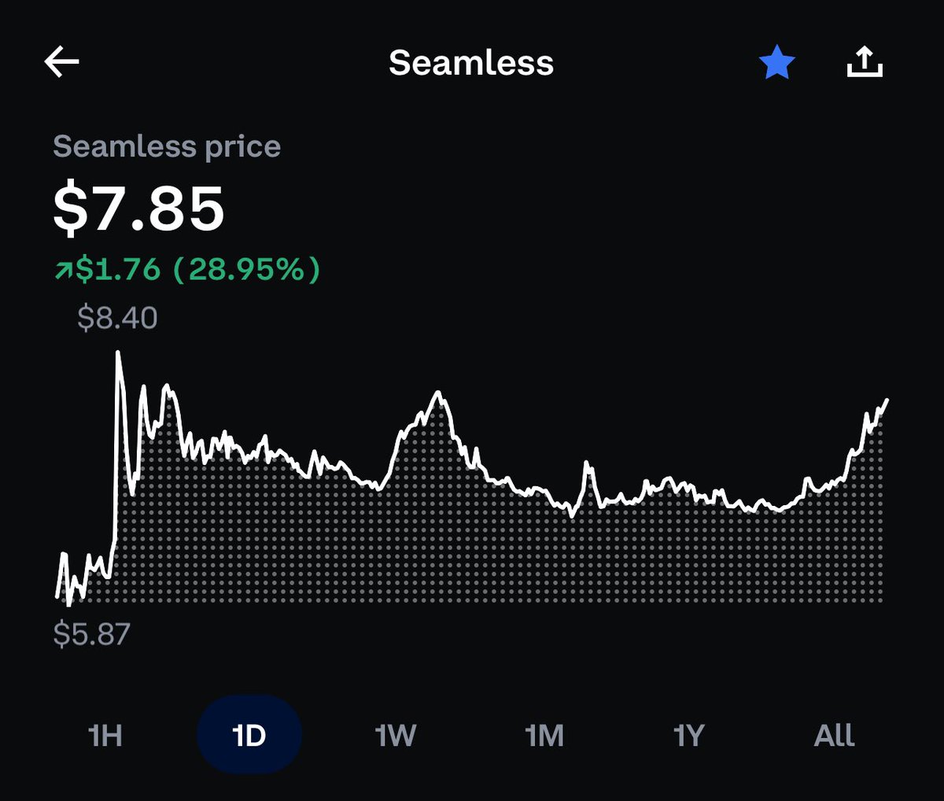Click the $8.40 high label

coord(117,318)
